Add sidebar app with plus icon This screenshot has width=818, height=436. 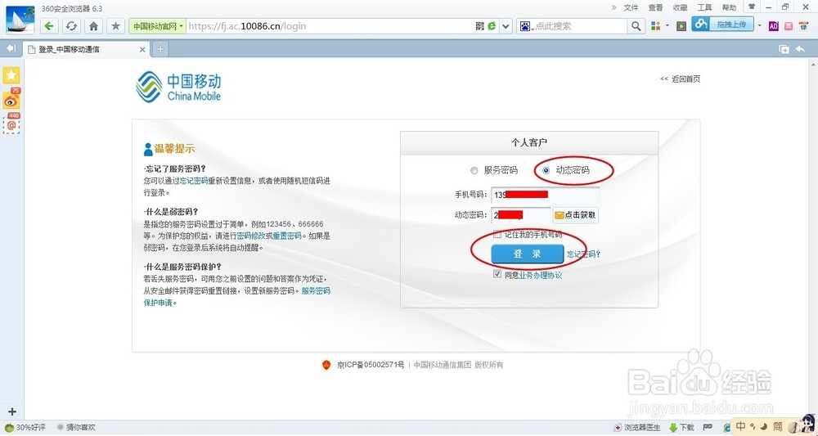[x=12, y=412]
